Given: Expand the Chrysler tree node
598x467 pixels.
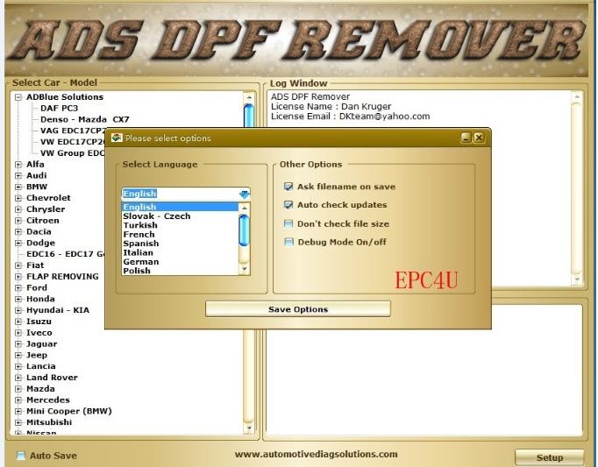Looking at the screenshot, I should (x=18, y=209).
